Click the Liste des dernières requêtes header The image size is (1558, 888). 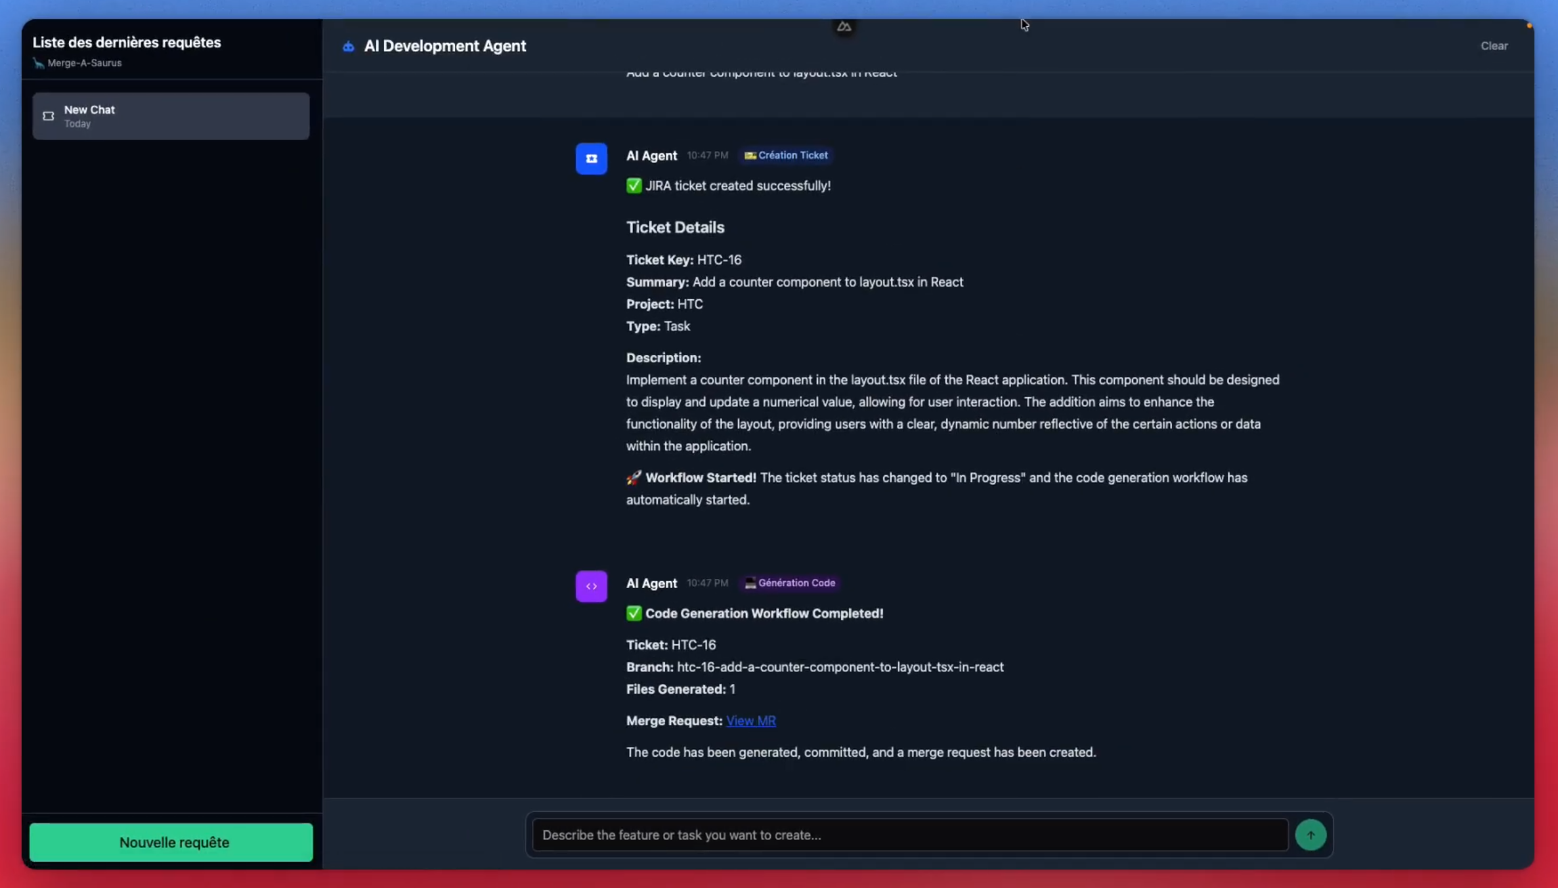(127, 42)
